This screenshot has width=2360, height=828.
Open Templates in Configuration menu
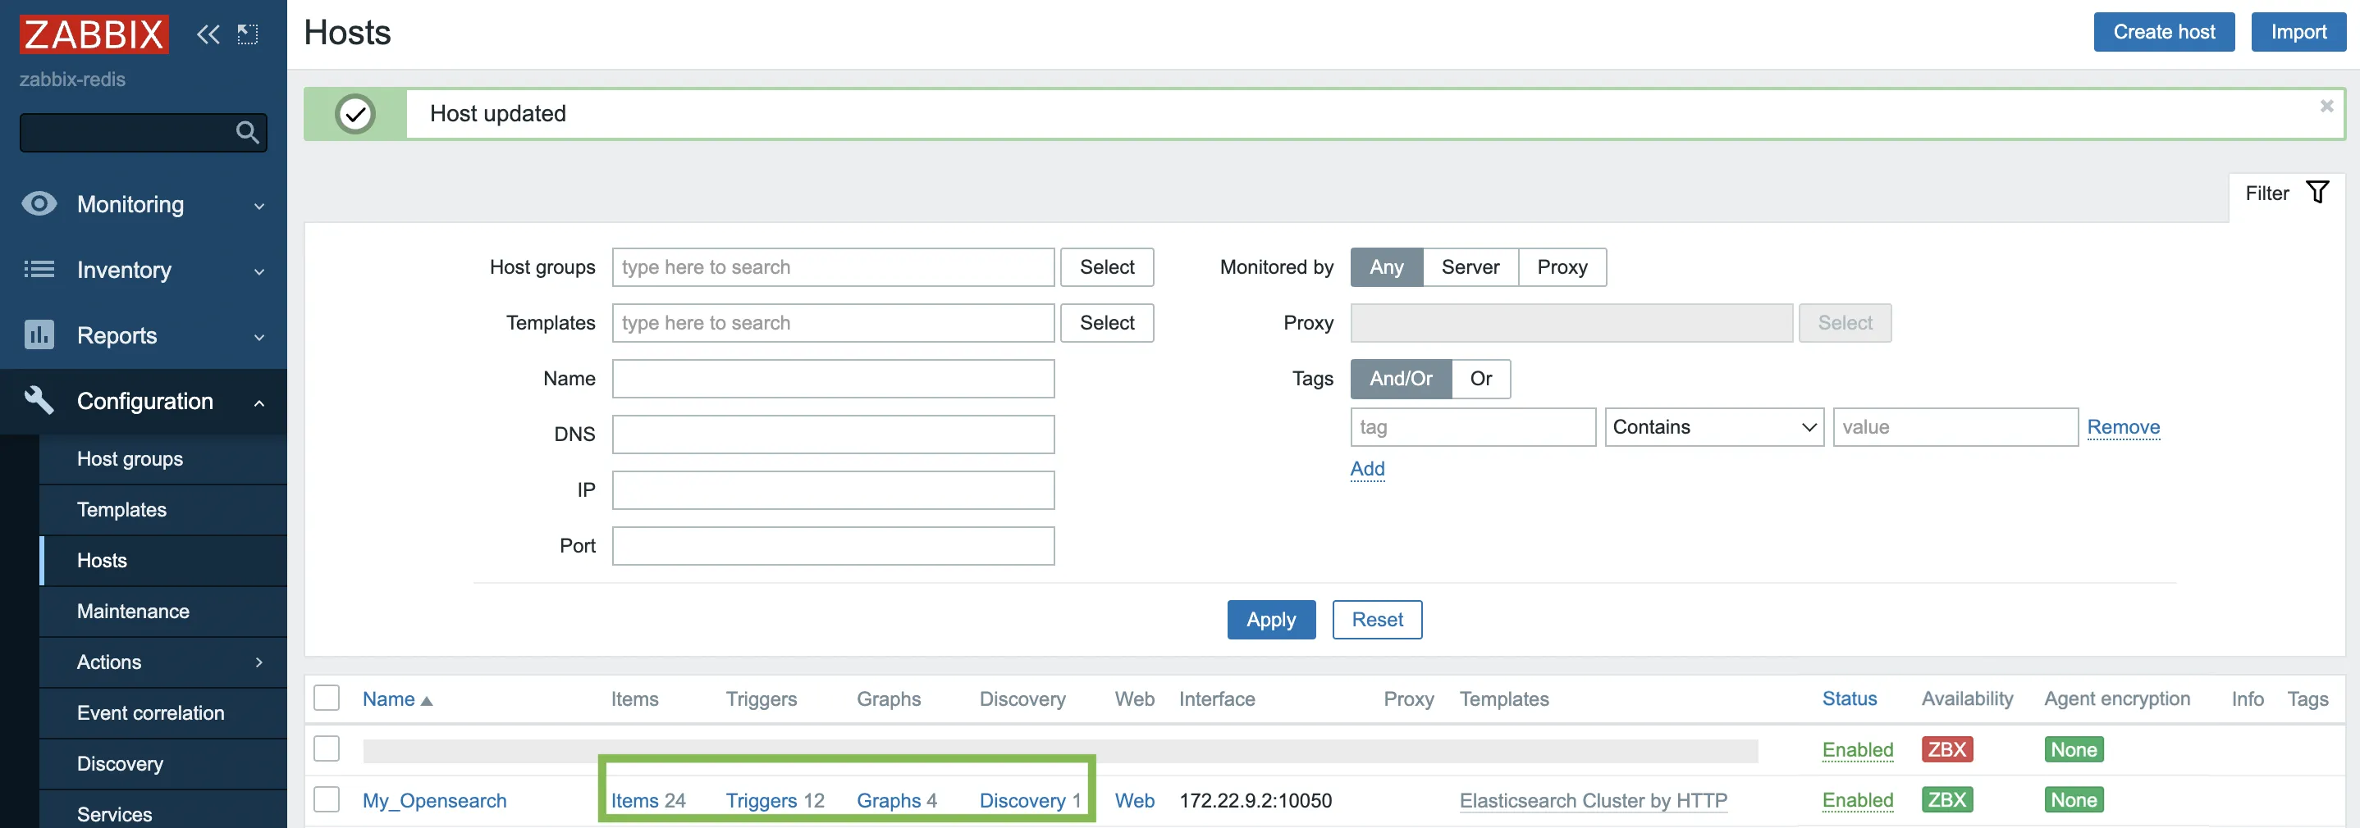point(121,510)
